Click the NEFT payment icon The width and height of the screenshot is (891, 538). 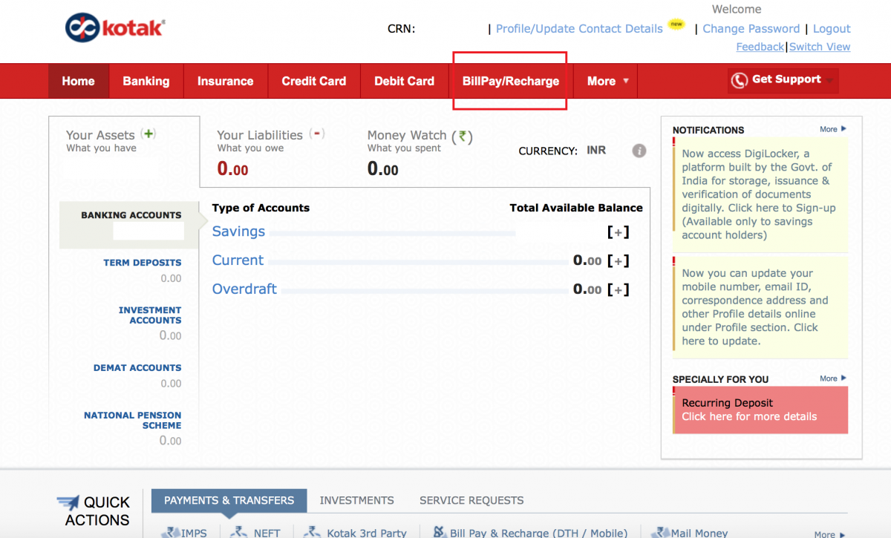click(x=240, y=531)
